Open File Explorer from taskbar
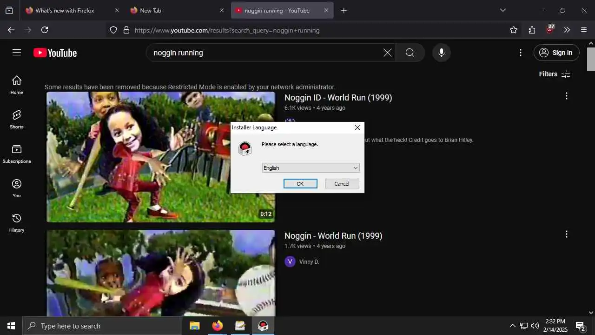This screenshot has width=595, height=335. (x=195, y=326)
